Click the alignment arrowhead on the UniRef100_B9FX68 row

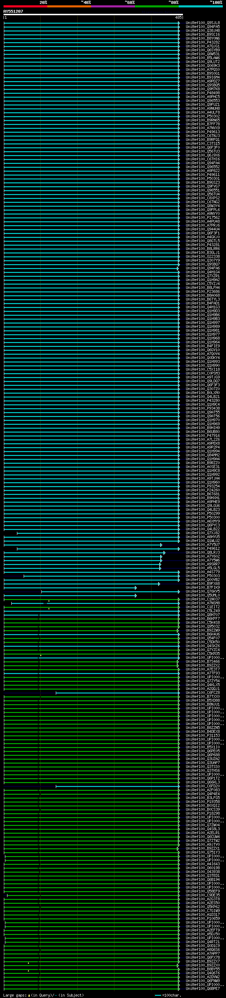(x=159, y=583)
